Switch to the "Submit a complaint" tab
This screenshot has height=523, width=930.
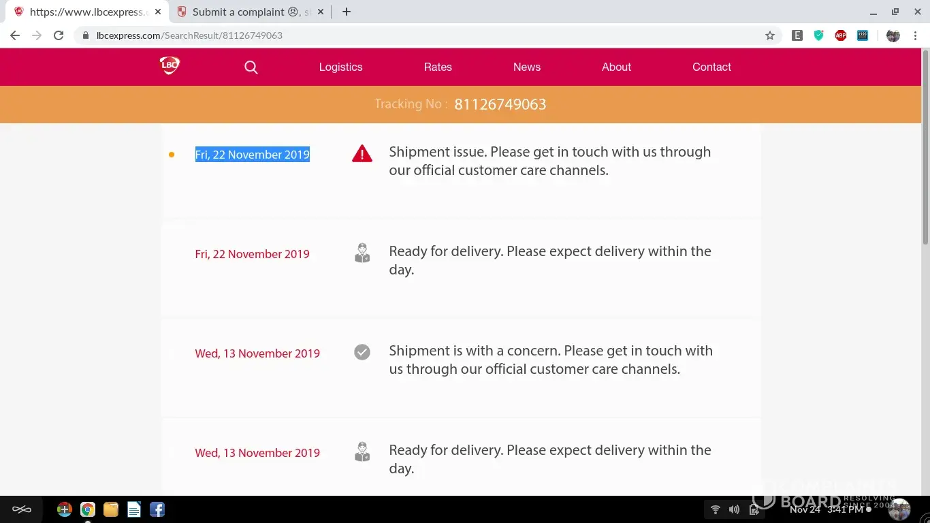(x=248, y=12)
